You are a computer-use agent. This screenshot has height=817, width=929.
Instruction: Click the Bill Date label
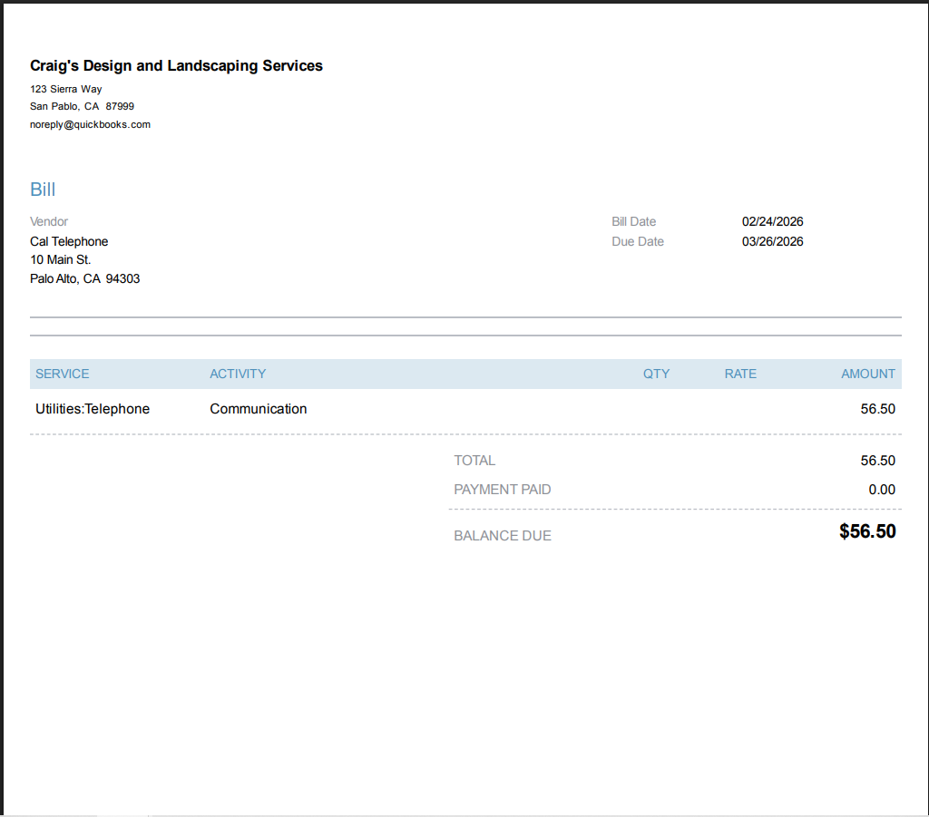(634, 221)
